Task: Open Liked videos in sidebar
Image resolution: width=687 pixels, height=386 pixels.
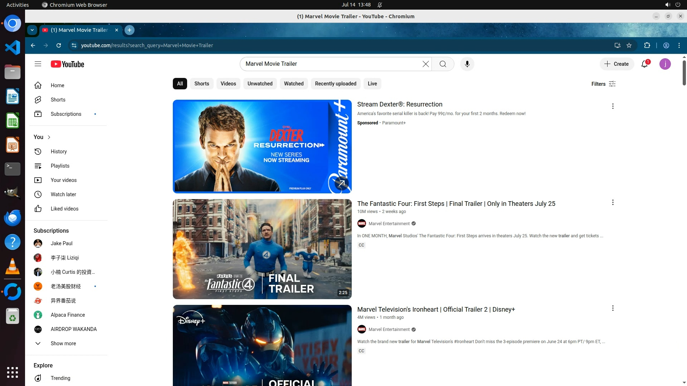Action: pyautogui.click(x=64, y=209)
